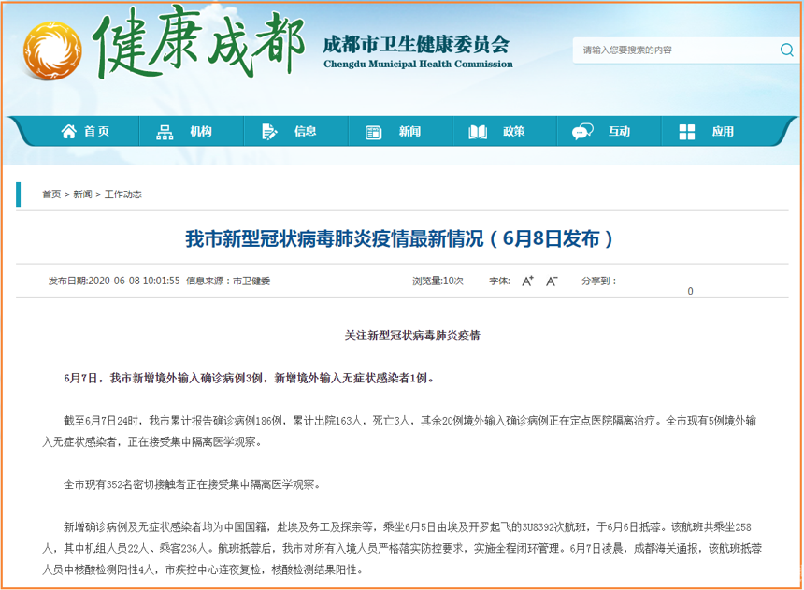Open the 政策 navigation menu item
The width and height of the screenshot is (804, 590).
505,131
